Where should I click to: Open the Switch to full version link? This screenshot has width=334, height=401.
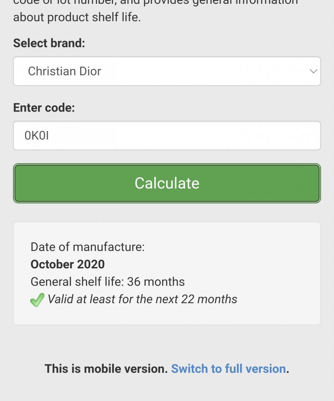[x=228, y=369]
